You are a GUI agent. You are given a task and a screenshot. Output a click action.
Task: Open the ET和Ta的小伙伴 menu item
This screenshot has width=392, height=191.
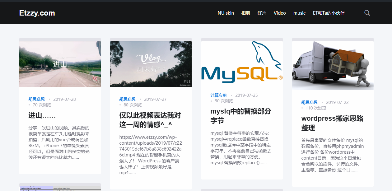point(329,13)
